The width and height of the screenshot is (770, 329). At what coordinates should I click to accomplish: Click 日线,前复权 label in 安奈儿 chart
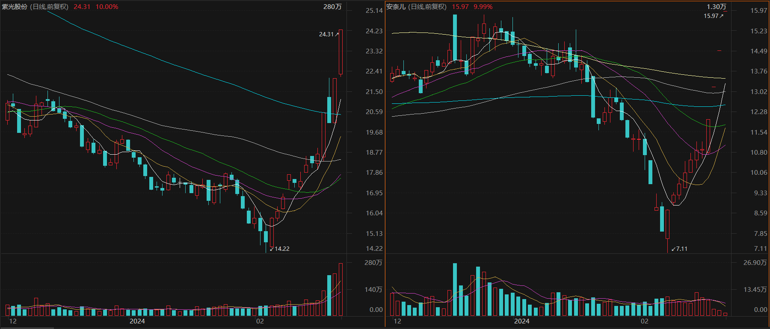pyautogui.click(x=428, y=7)
